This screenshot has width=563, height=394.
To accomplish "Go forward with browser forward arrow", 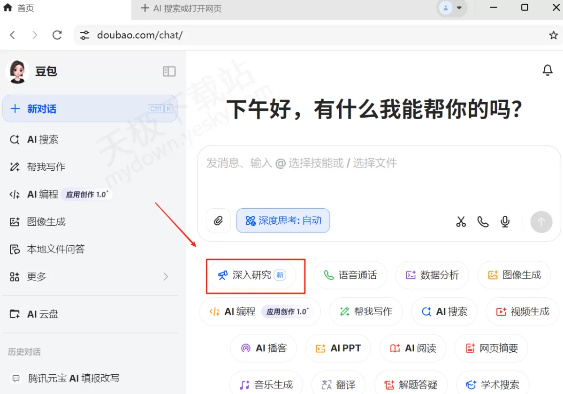I will pyautogui.click(x=35, y=35).
